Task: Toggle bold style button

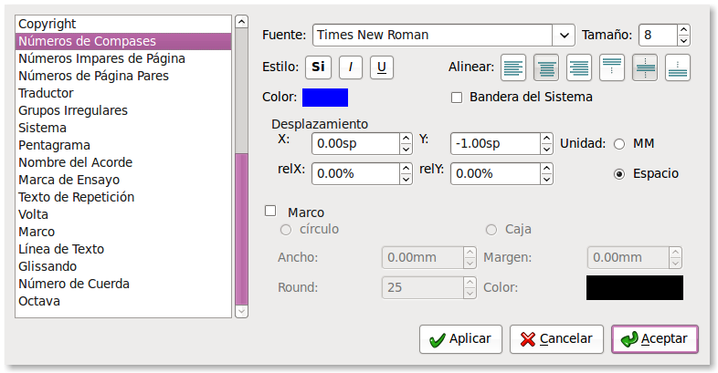Action: (x=318, y=67)
